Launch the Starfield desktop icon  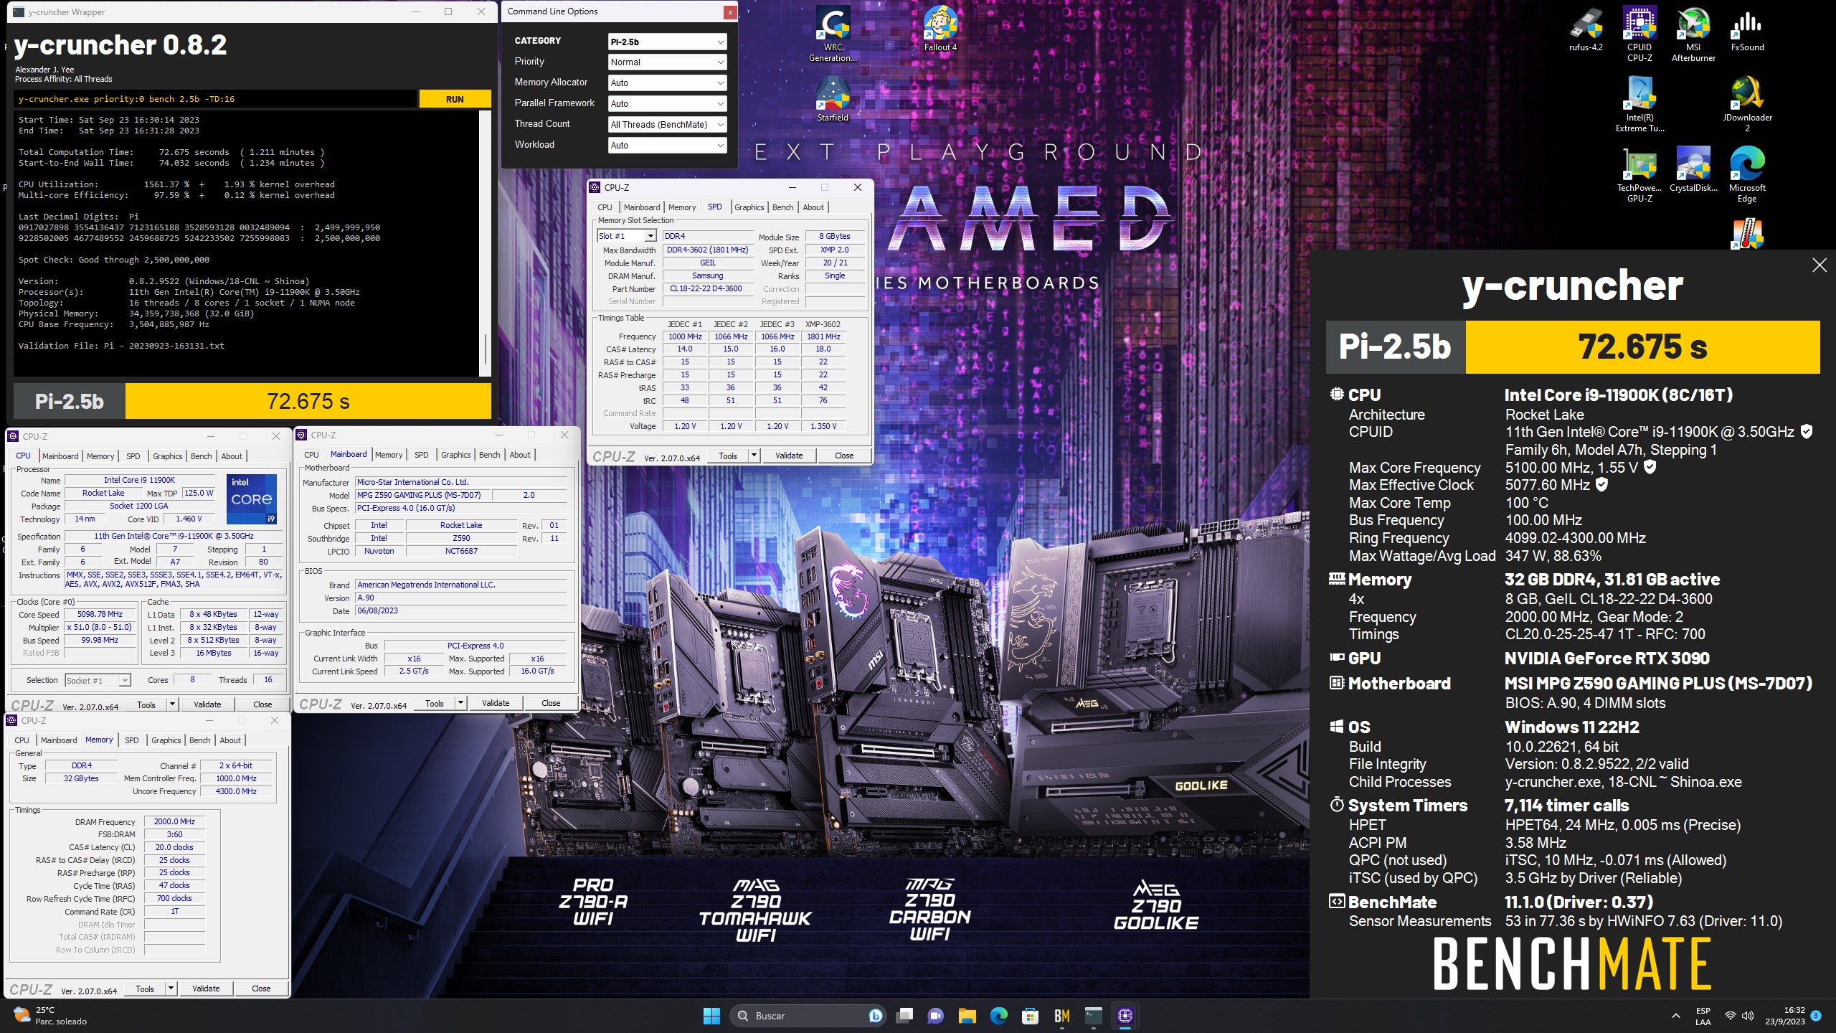[833, 99]
